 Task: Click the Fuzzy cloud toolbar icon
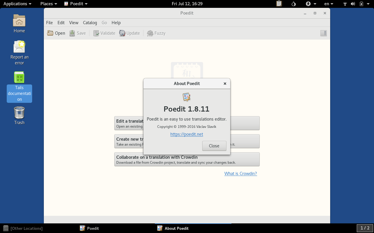[x=150, y=33]
